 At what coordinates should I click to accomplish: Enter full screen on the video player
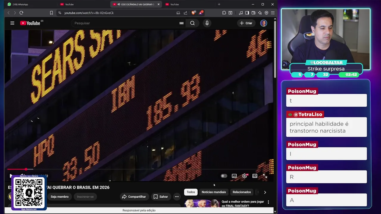coord(265,176)
